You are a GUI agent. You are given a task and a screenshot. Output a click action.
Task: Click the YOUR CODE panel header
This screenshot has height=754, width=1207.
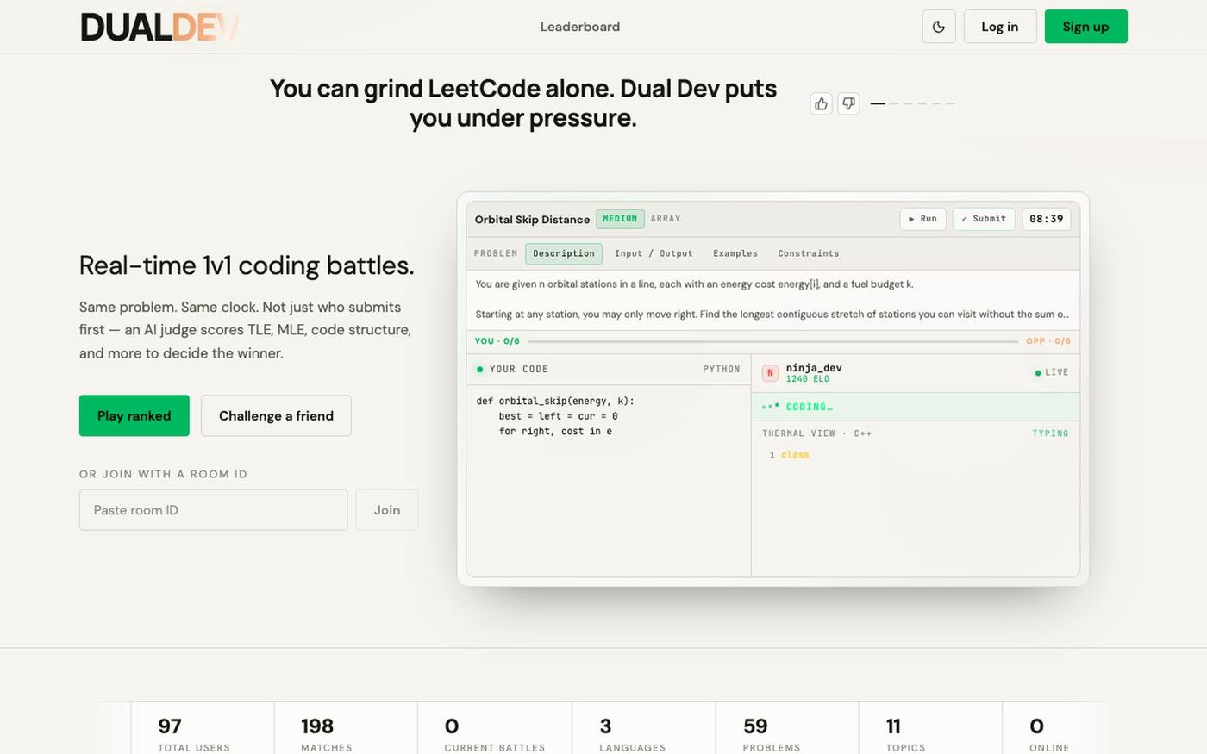pos(609,369)
